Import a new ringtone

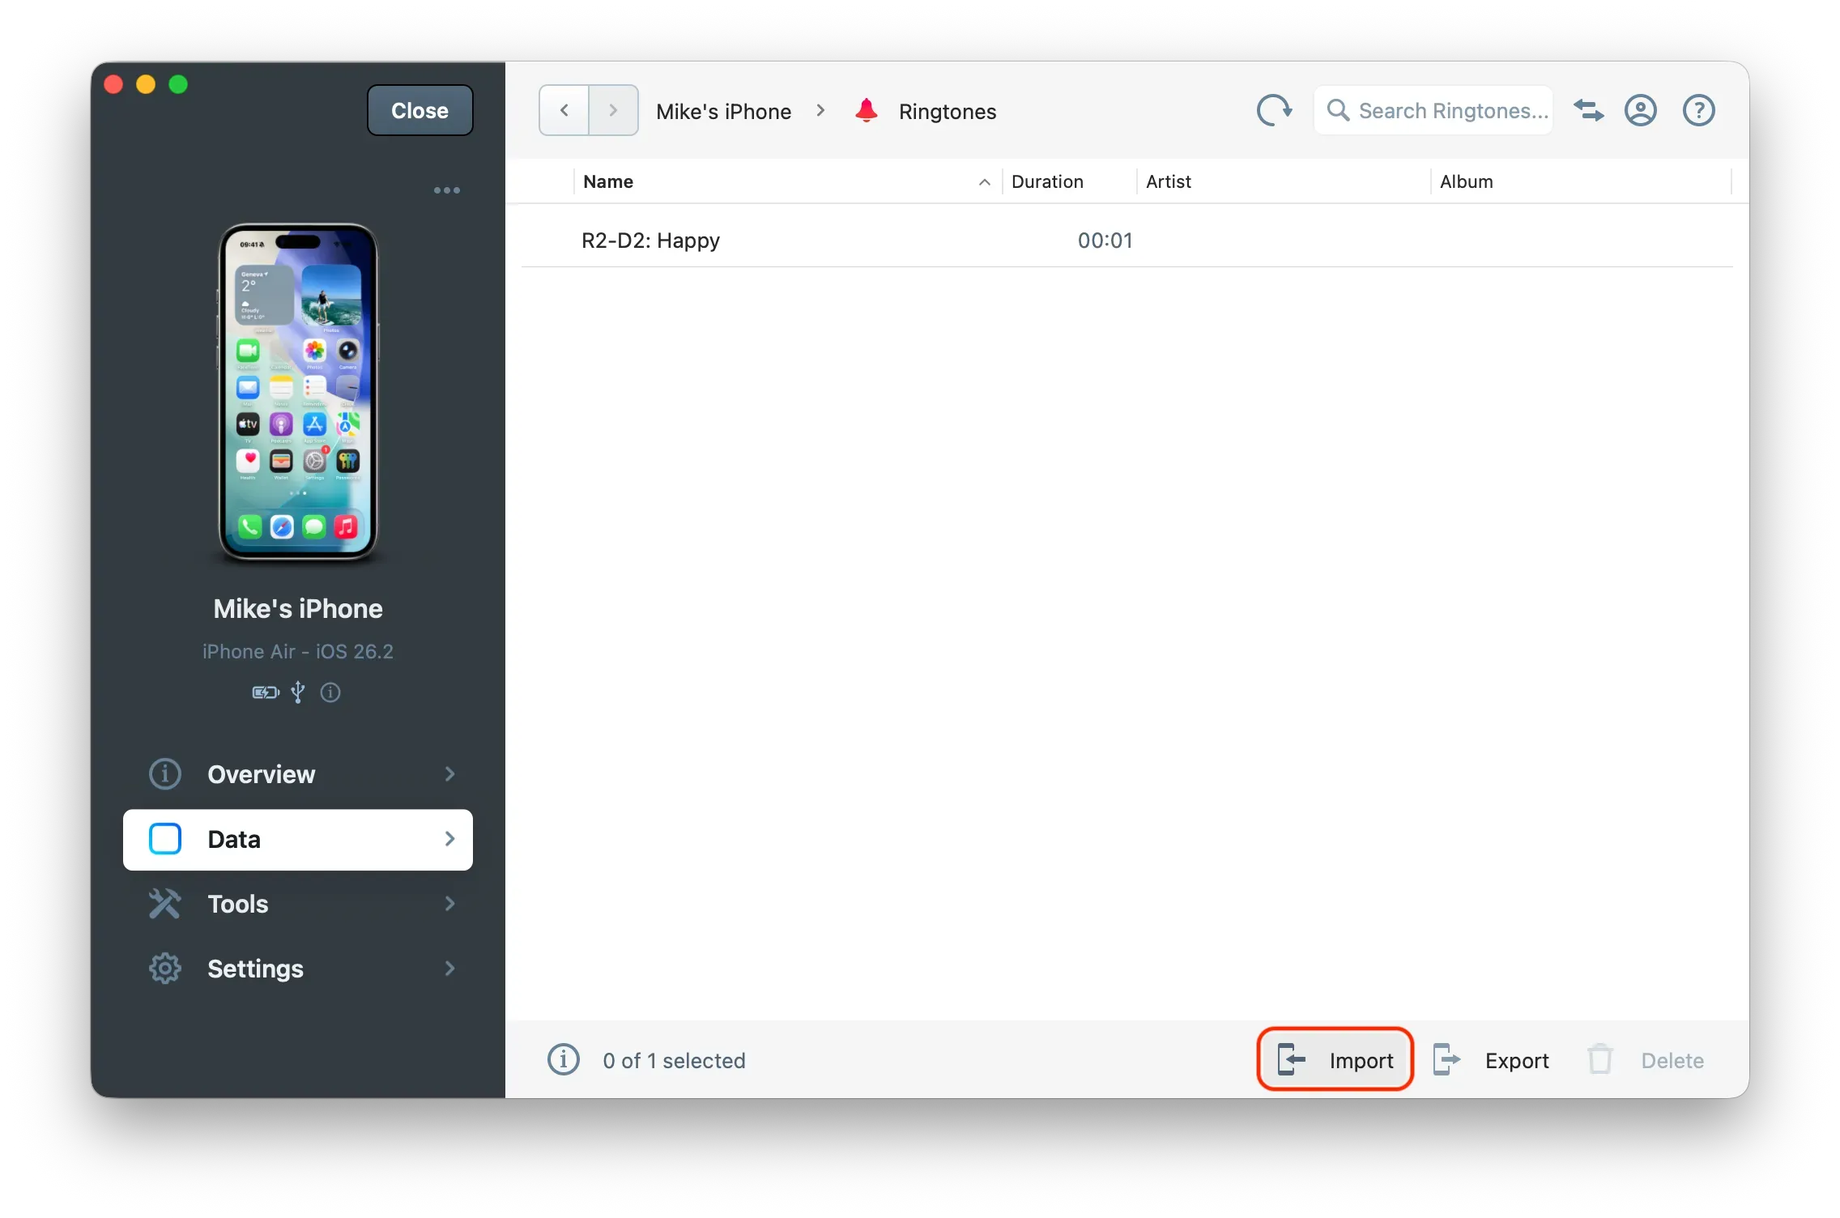[1335, 1059]
